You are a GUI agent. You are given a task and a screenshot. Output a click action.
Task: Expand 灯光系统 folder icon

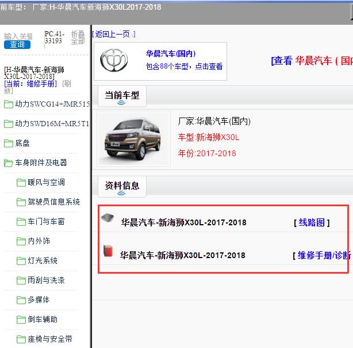pyautogui.click(x=21, y=261)
